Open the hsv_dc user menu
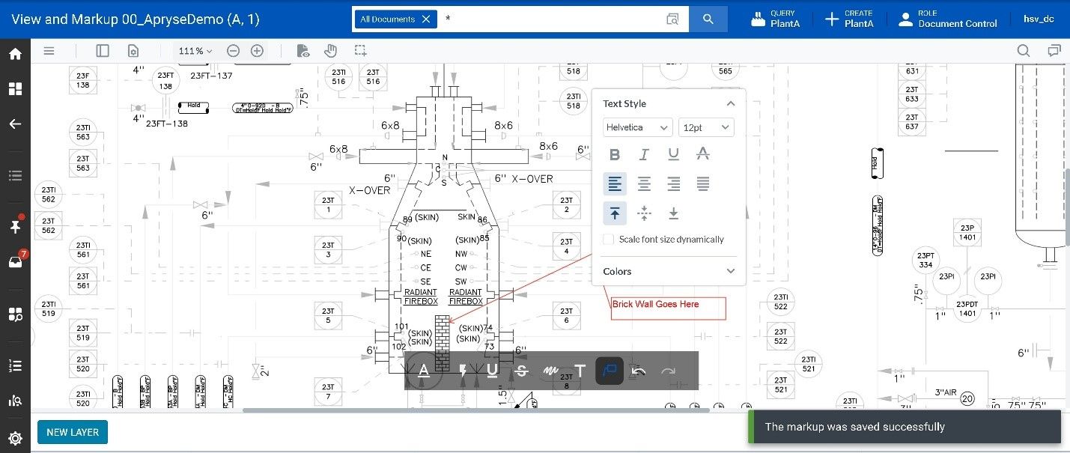 click(1039, 19)
